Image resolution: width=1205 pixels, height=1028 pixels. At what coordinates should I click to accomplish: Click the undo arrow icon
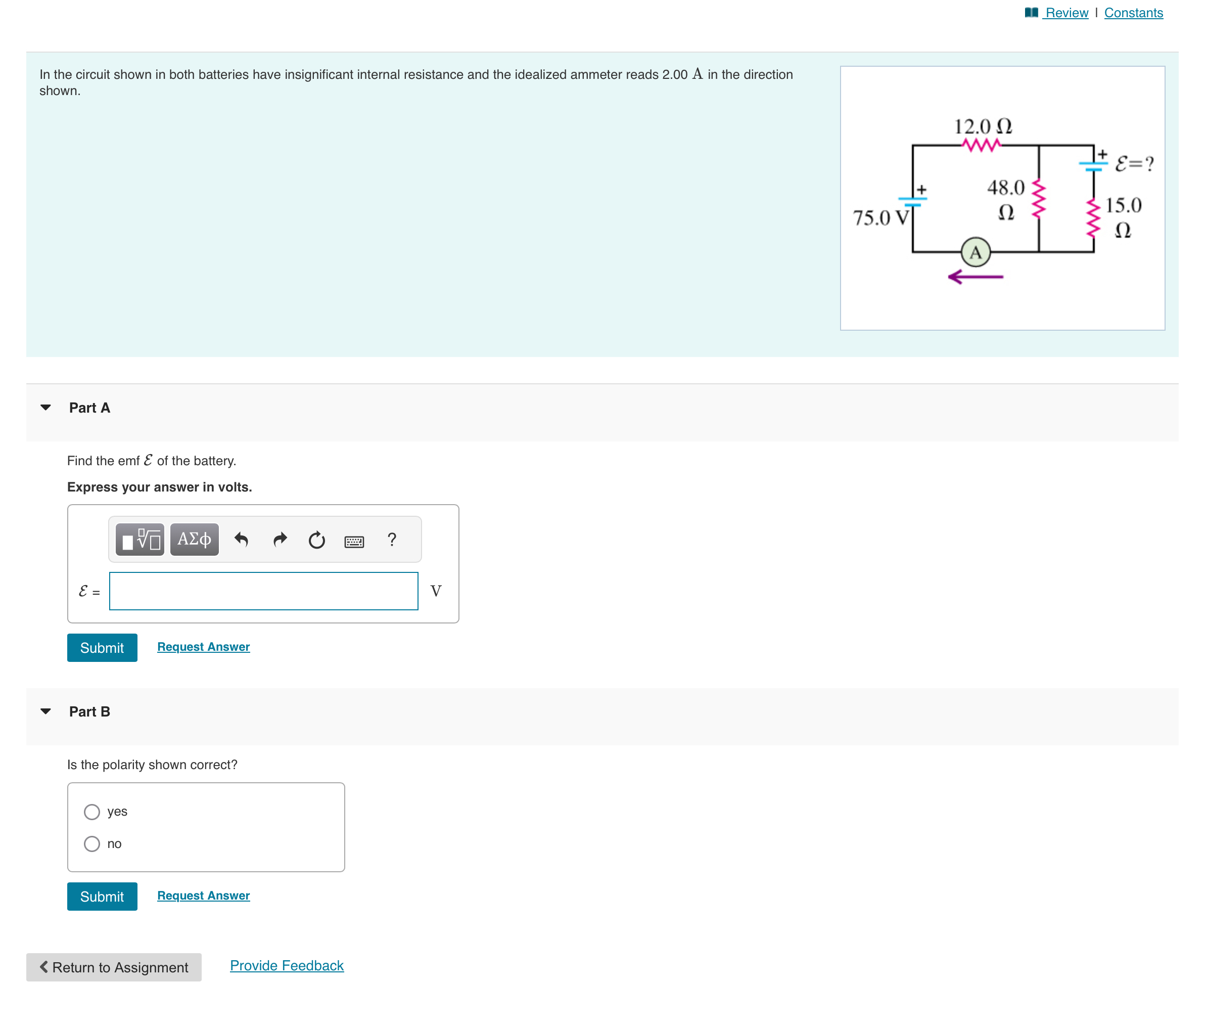(241, 540)
